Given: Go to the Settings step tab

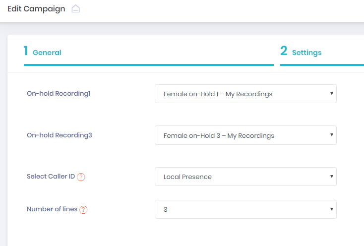Looking at the screenshot, I should pos(306,53).
